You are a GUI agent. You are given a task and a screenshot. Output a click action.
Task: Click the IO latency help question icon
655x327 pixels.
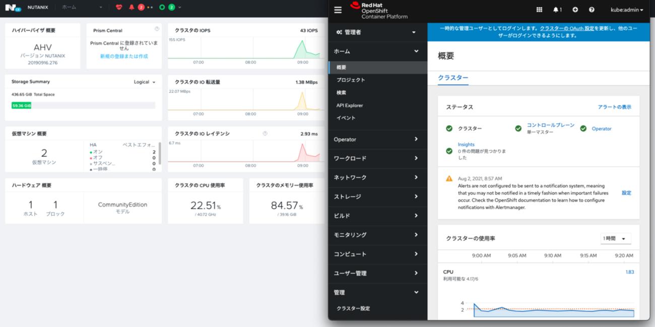pyautogui.click(x=265, y=134)
